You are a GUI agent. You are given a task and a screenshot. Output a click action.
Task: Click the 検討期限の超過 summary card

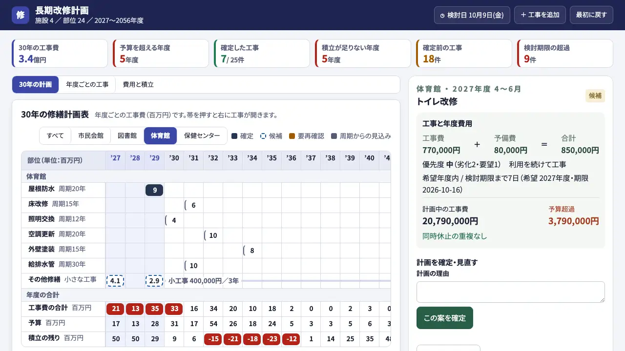pos(565,54)
